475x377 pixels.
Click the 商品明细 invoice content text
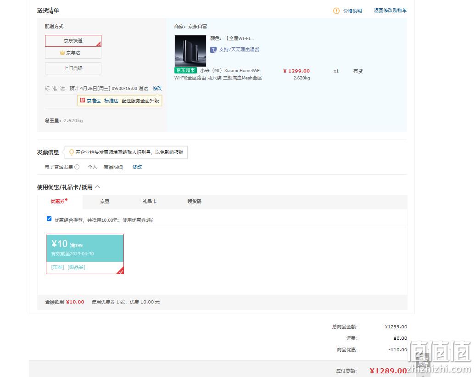(113, 167)
